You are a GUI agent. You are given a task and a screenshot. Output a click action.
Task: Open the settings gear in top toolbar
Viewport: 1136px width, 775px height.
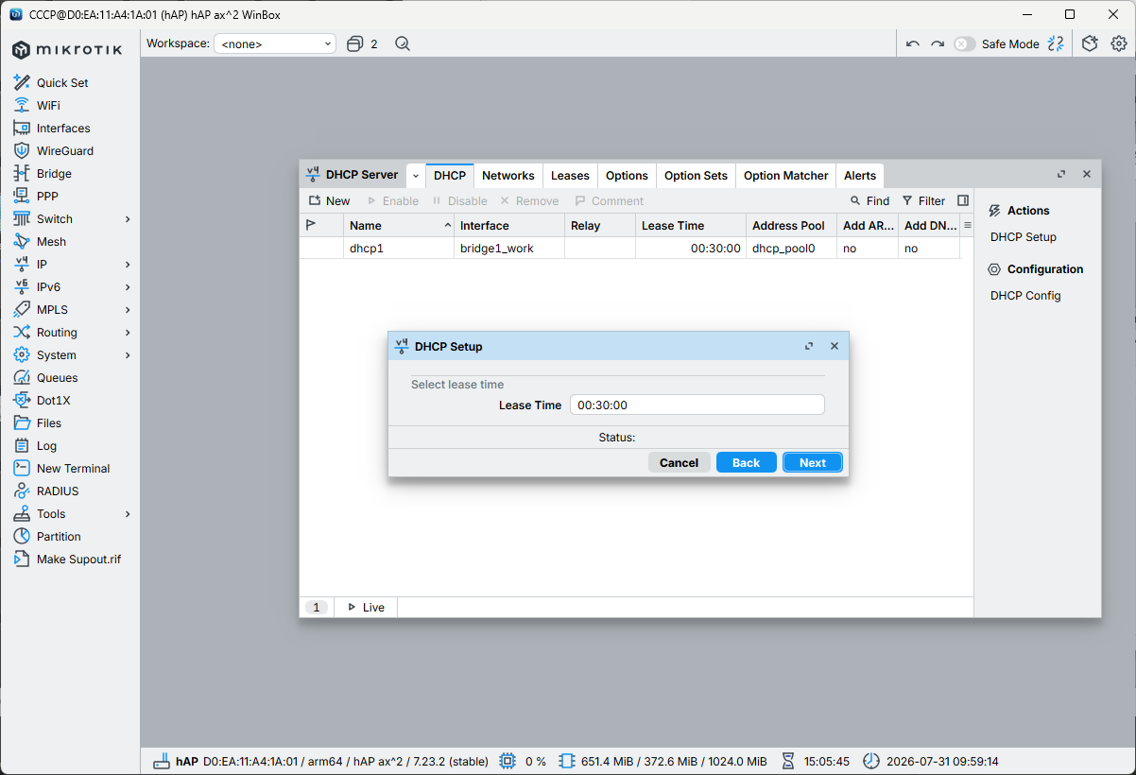(1119, 43)
